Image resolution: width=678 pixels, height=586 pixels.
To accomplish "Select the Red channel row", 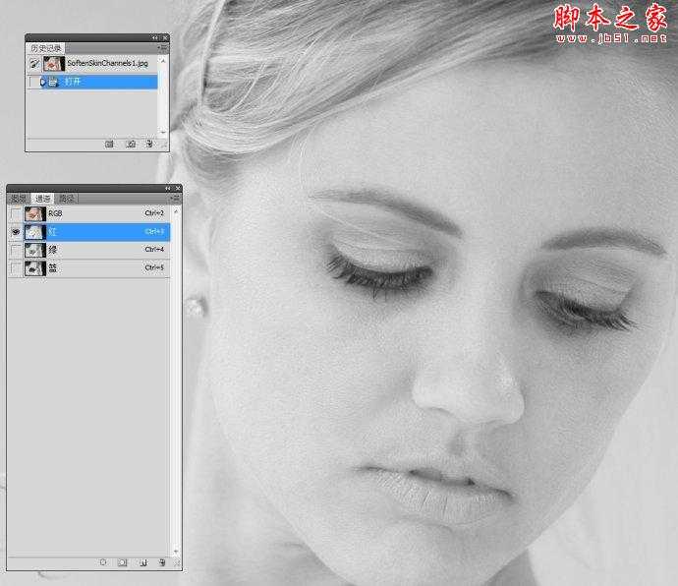I will click(88, 232).
